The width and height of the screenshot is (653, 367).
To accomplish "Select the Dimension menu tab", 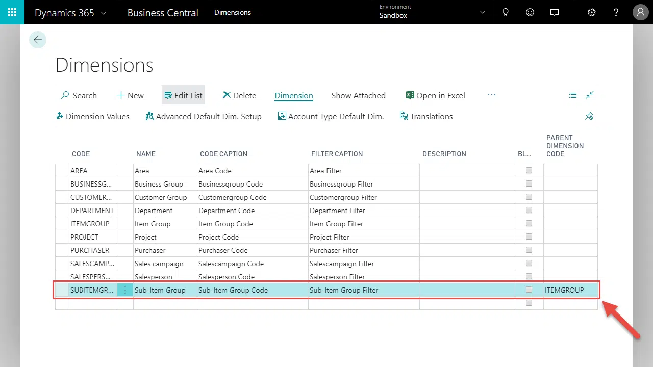I will point(293,95).
